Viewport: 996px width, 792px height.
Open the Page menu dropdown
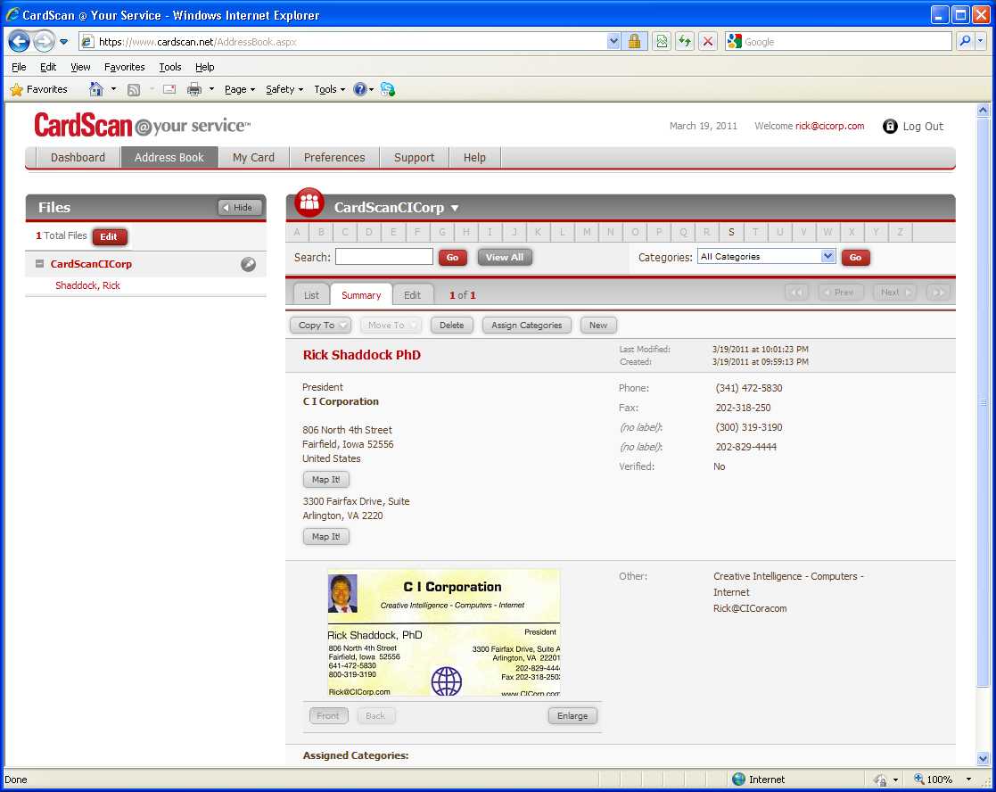[x=240, y=89]
